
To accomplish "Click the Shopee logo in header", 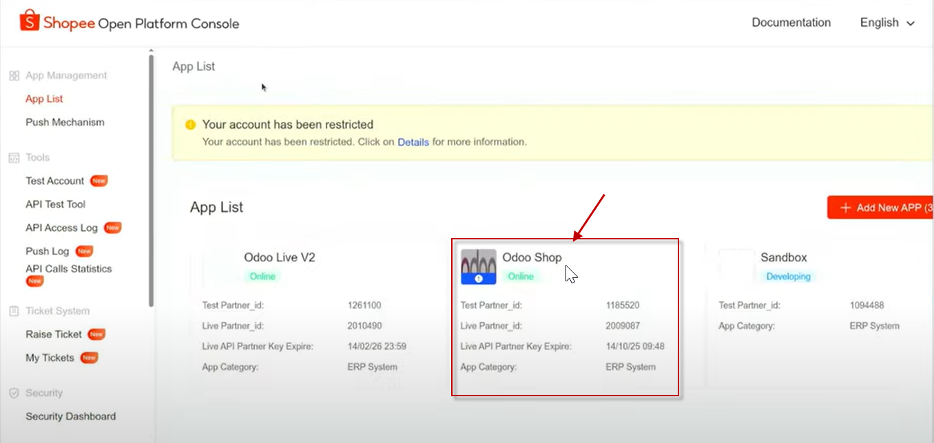I will 30,22.
